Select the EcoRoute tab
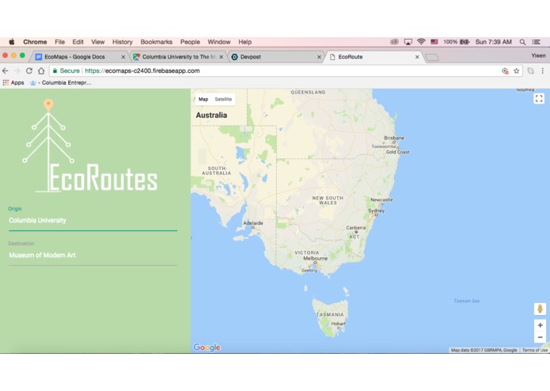Image resolution: width=550 pixels, height=391 pixels. point(374,57)
